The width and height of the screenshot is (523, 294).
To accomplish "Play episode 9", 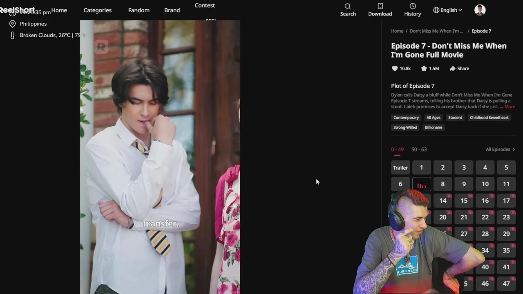I will tap(464, 184).
